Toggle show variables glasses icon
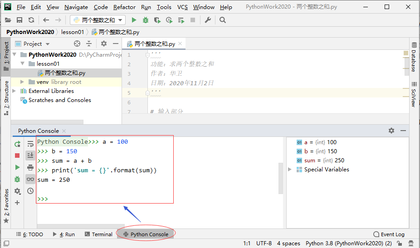Image resolution: width=420 pixels, height=248 pixels. [x=30, y=179]
